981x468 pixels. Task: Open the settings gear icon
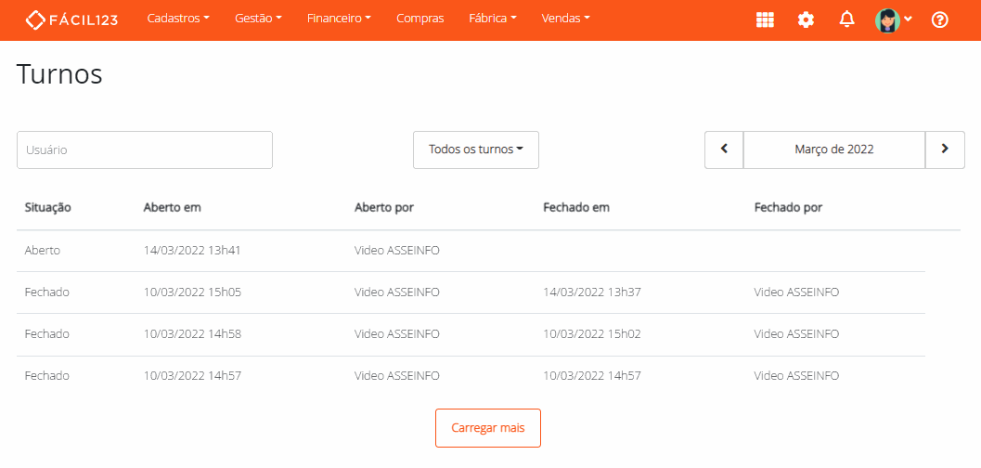(806, 20)
